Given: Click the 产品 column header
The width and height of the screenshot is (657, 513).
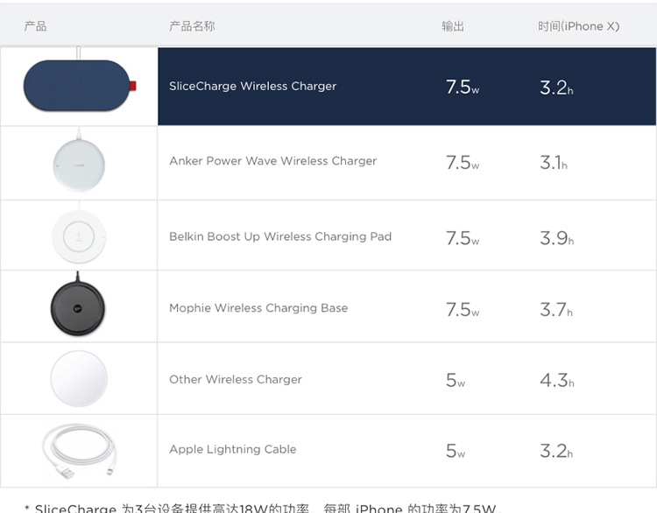Looking at the screenshot, I should 35,26.
